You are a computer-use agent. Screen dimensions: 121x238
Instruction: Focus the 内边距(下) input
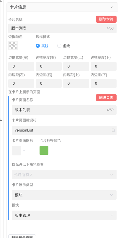click(104, 83)
